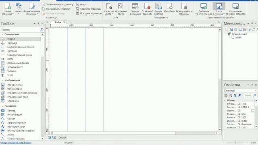The height and width of the screenshot is (145, 258).
Task: Select the Закладка tool
Action: [x=21, y=43]
